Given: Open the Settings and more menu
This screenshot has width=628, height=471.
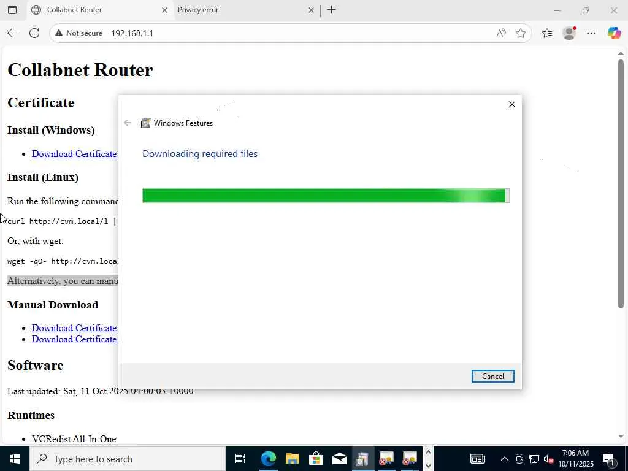Looking at the screenshot, I should (x=591, y=33).
